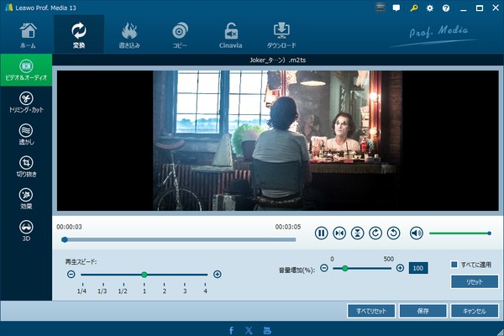The height and width of the screenshot is (336, 504).
Task: Switch to トリミング・カット trim tab
Action: coord(26,102)
